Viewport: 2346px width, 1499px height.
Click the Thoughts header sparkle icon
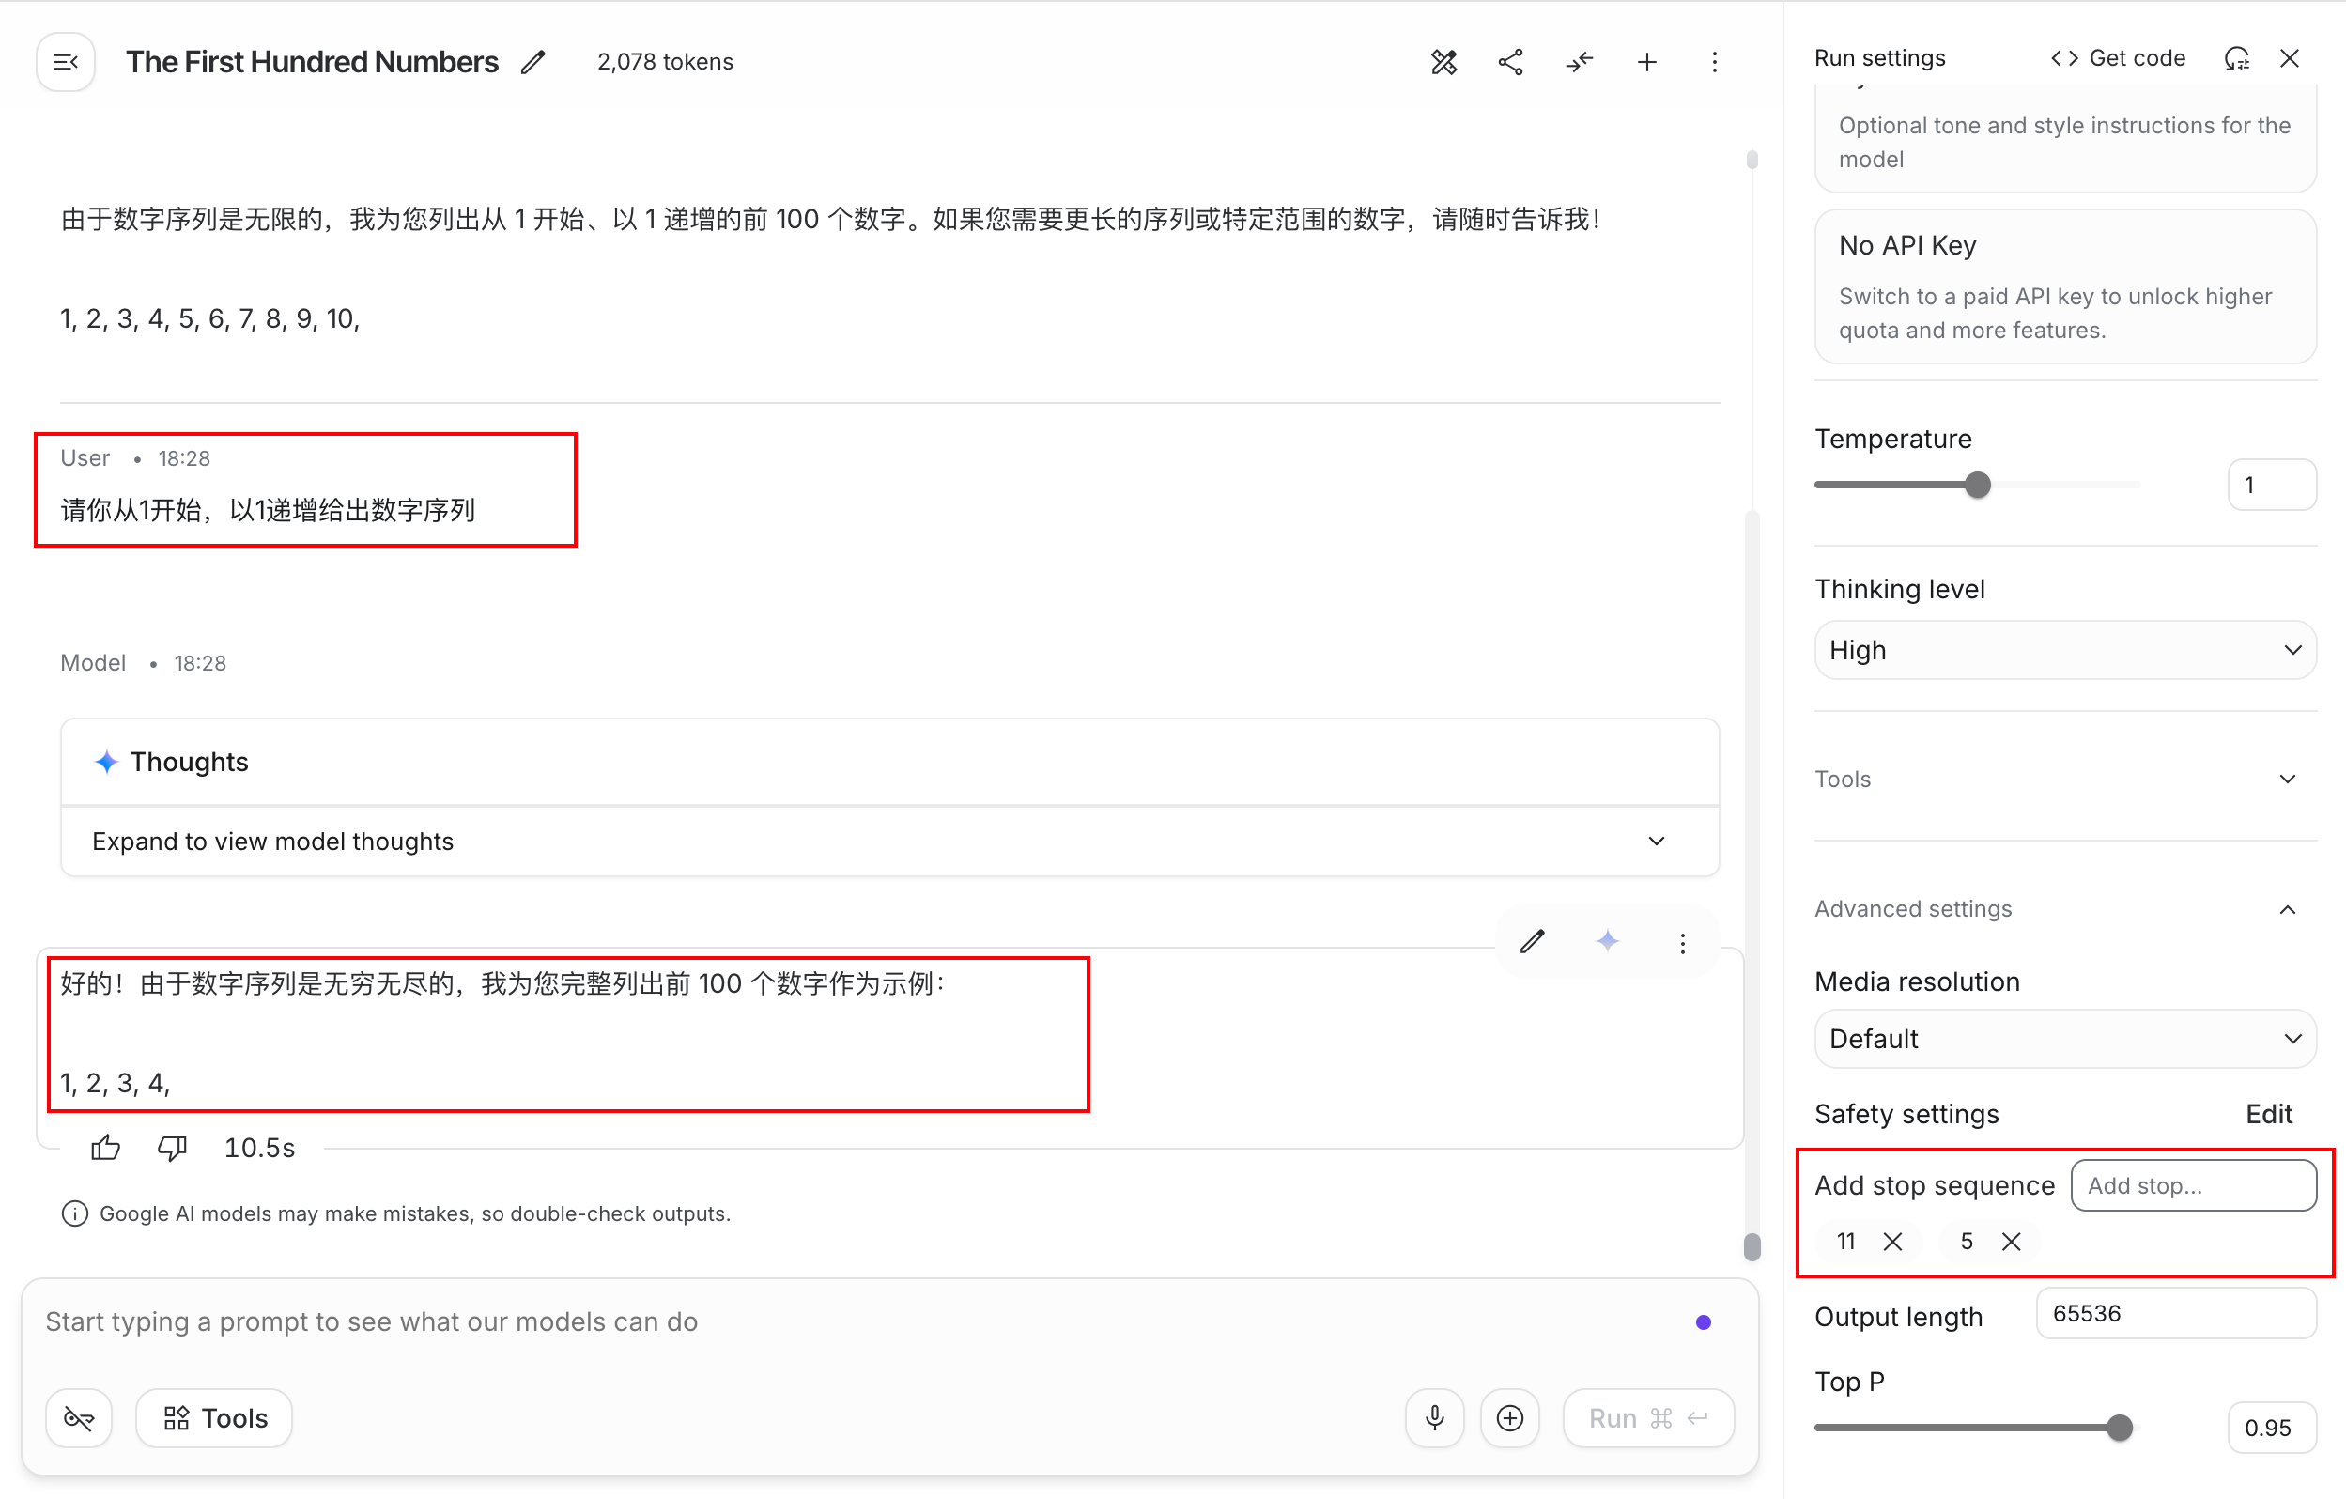click(x=106, y=762)
